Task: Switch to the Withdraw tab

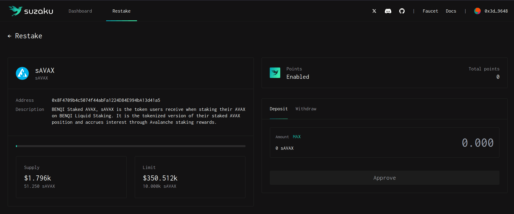Action: coord(306,109)
